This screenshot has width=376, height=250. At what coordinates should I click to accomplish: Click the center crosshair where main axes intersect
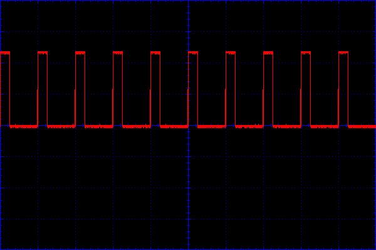coord(188,125)
